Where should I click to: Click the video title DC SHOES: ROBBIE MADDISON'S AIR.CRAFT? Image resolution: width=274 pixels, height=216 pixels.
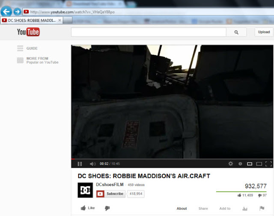coord(144,176)
